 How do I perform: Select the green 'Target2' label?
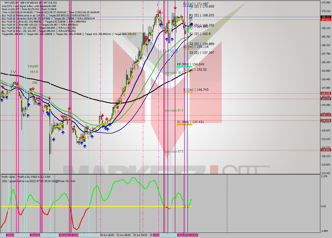pyautogui.click(x=33, y=66)
